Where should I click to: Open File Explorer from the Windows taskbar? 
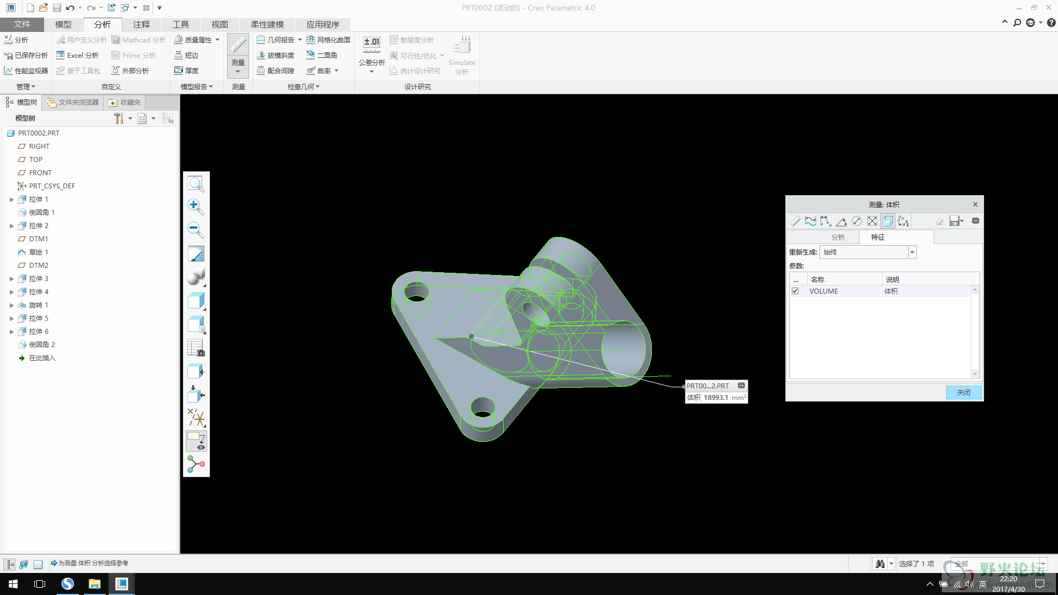tap(95, 584)
